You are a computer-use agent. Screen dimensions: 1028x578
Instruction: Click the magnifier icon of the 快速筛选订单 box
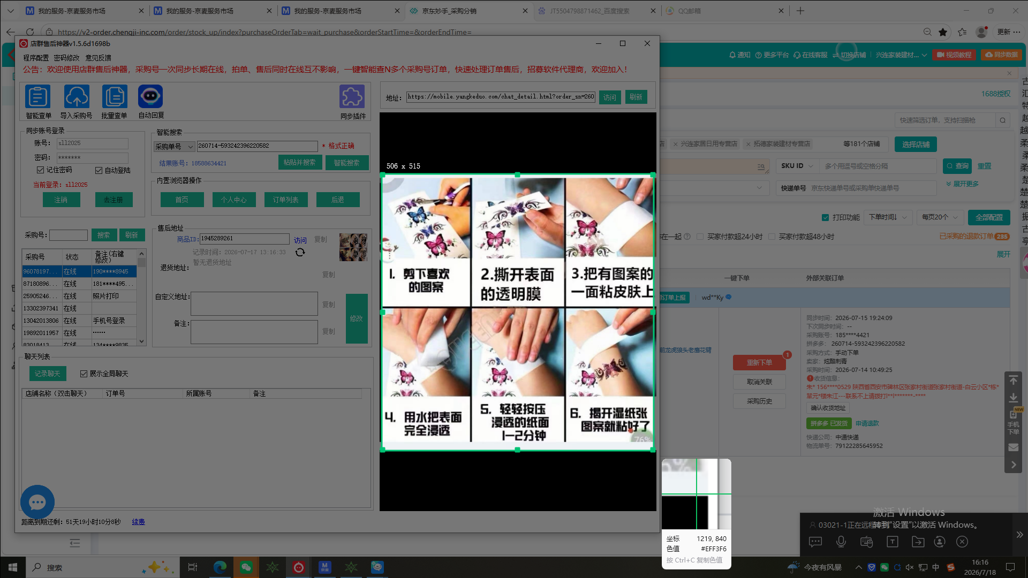pos(1003,120)
